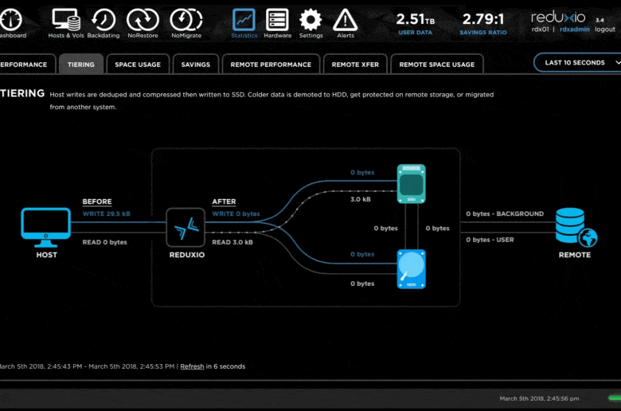Click the 3.0 kB SSD read value

[x=361, y=199]
